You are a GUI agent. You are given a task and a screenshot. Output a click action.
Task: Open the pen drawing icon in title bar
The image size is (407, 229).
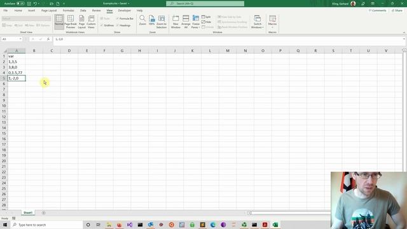(363, 4)
